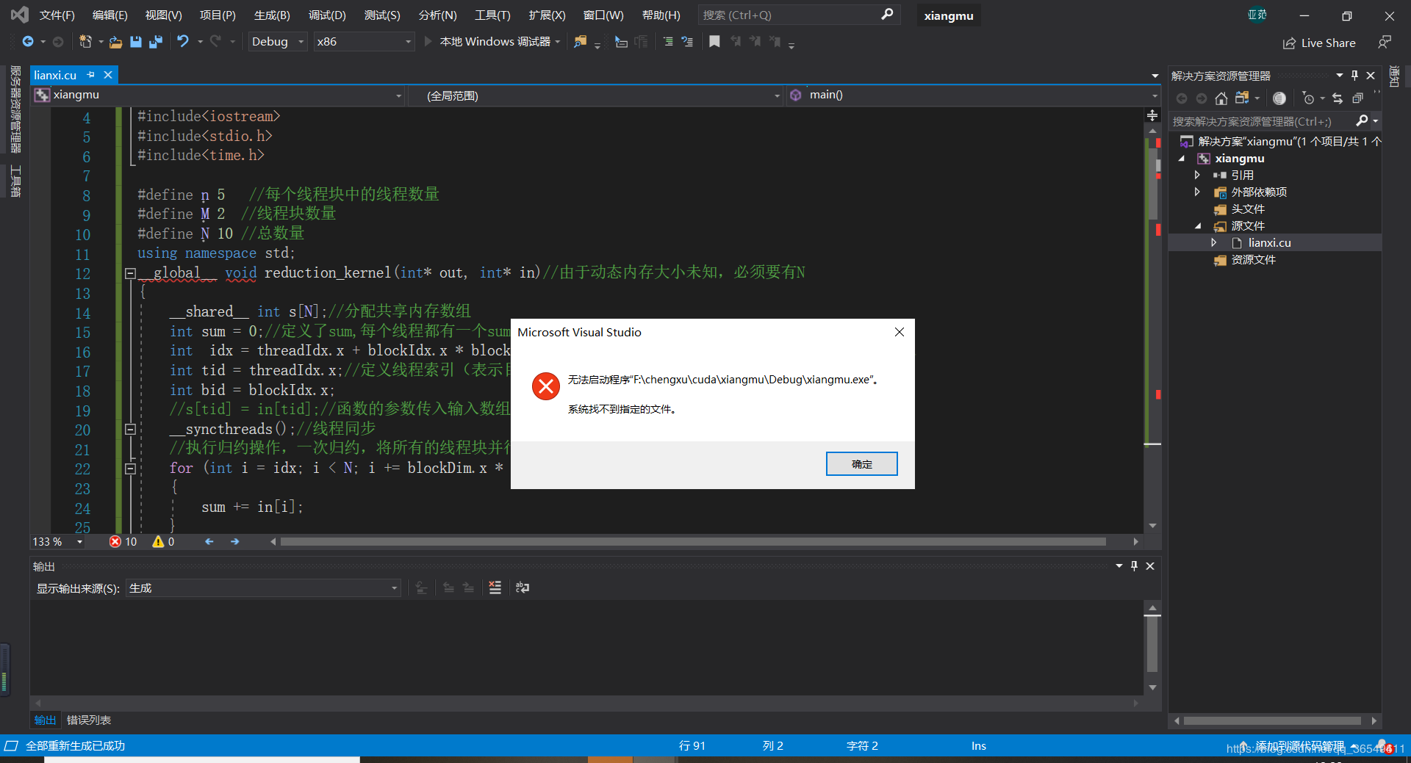This screenshot has width=1411, height=763.
Task: Click the find in files toolbar icon
Action: pyautogui.click(x=581, y=42)
